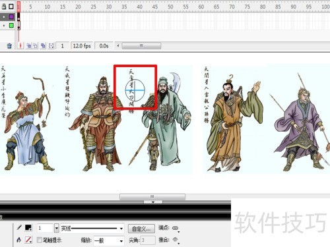Click the current frame number field showing 1
330x247 pixels.
pyautogui.click(x=63, y=46)
